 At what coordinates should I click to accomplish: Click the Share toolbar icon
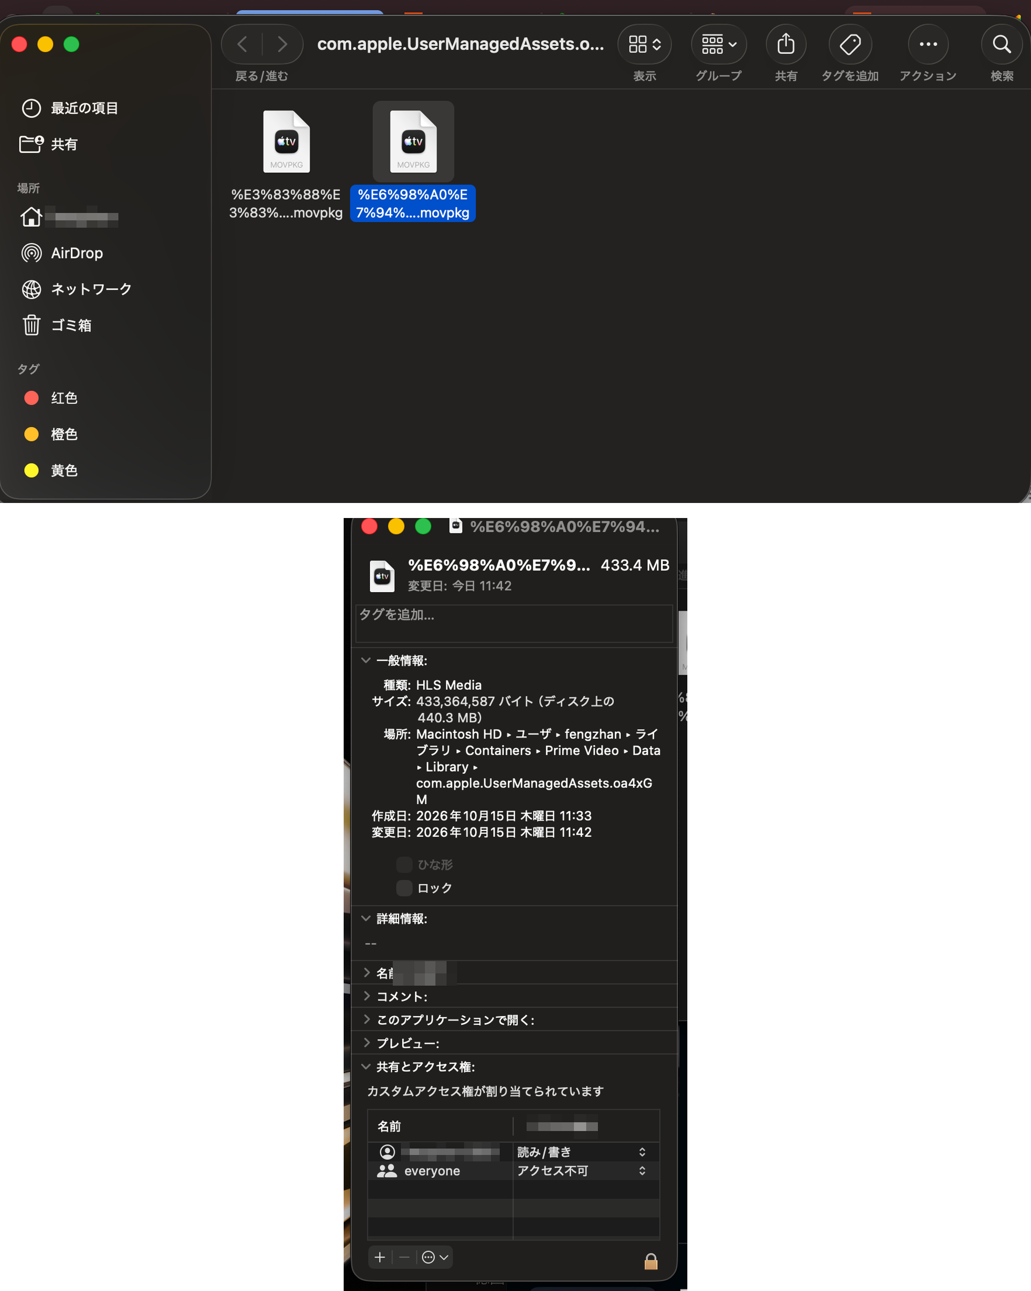tap(786, 43)
